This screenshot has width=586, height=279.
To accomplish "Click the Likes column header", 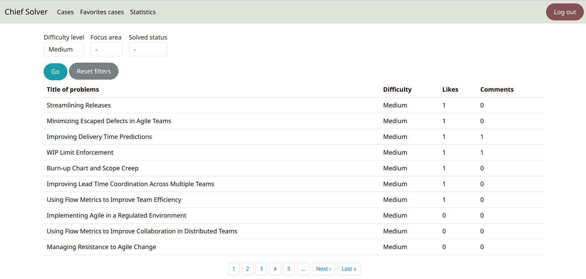I will pos(450,90).
